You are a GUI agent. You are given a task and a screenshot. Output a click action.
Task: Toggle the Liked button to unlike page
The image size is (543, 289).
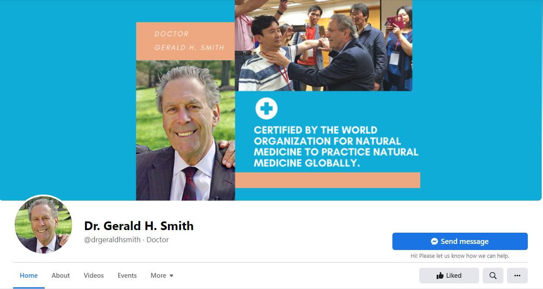(449, 276)
